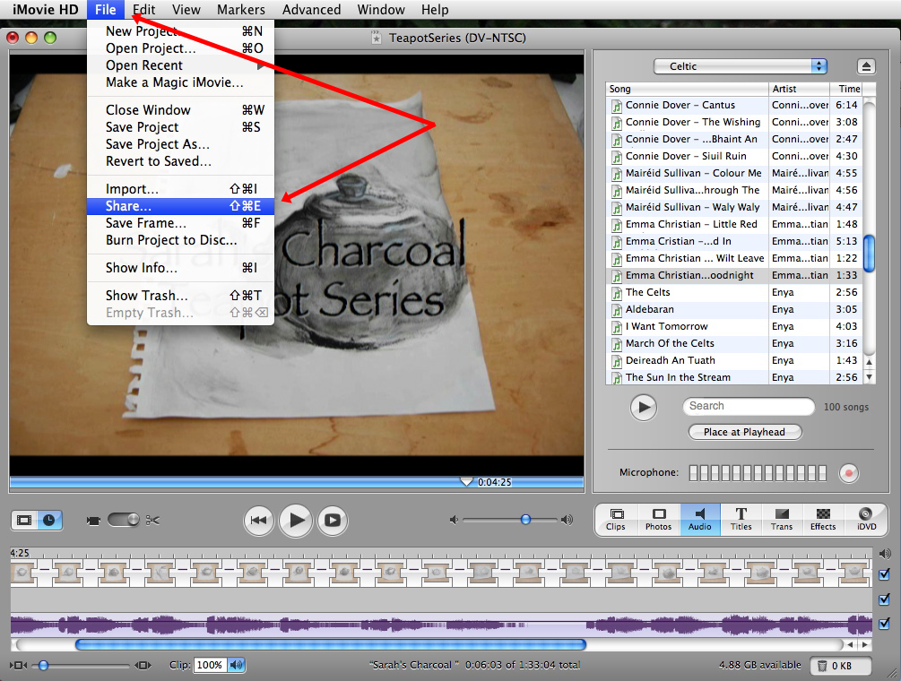
Task: Click the camera icon beside the mode switch
Action: pos(93,521)
